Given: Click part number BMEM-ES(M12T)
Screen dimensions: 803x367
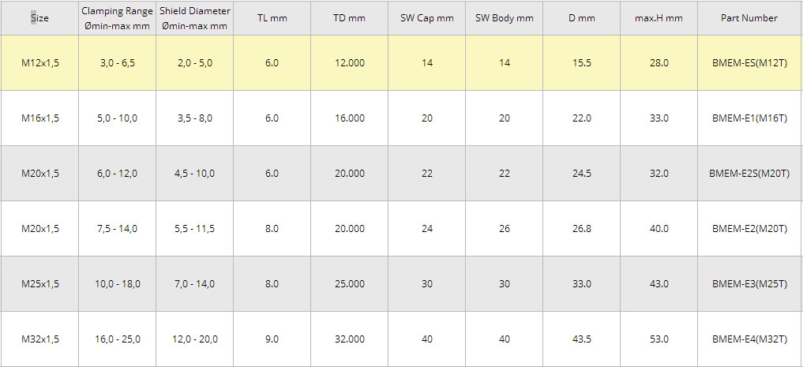Looking at the screenshot, I should (x=749, y=63).
